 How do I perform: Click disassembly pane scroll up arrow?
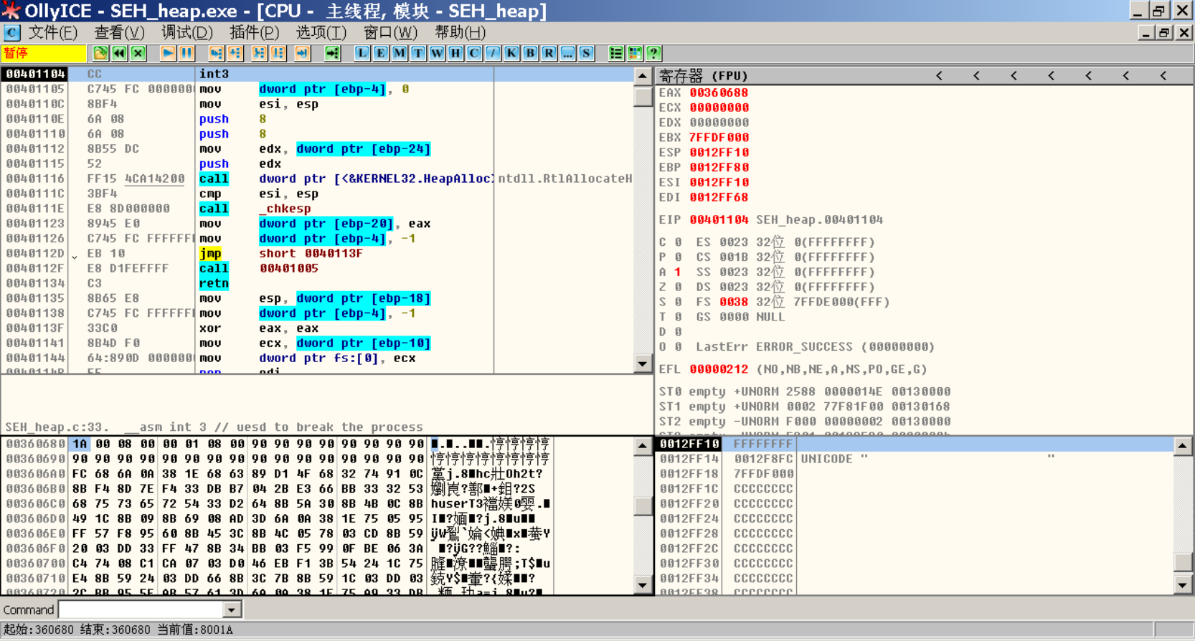(643, 76)
